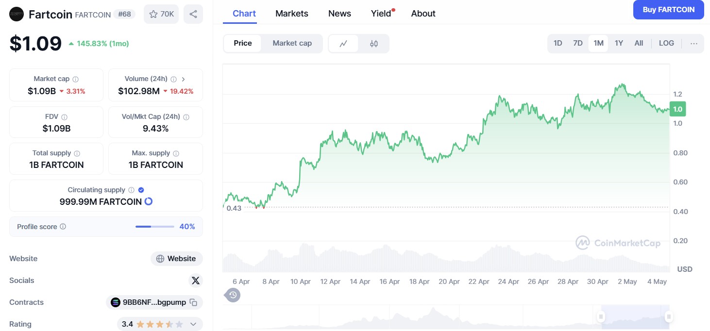Click the verified circulating supply badge
The image size is (710, 331).
coord(141,190)
